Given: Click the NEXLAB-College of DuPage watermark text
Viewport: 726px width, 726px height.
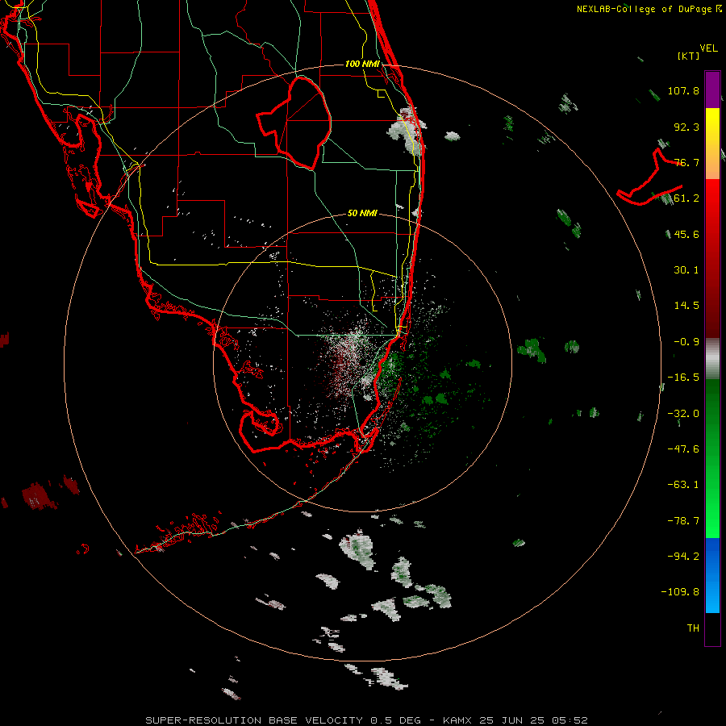Looking at the screenshot, I should (x=649, y=9).
